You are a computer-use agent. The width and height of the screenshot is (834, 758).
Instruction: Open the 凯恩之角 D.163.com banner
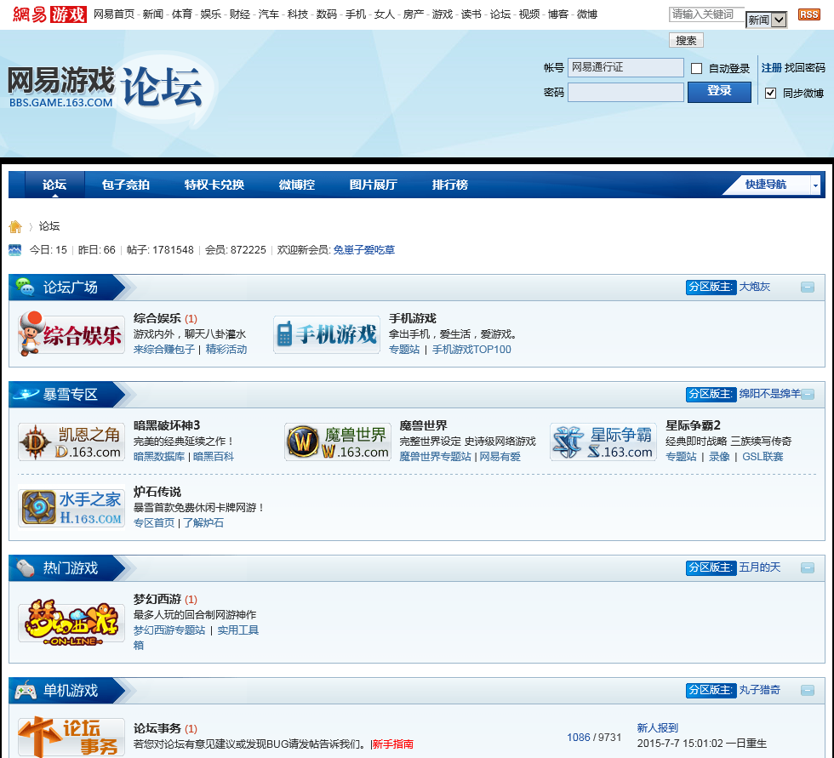point(71,442)
